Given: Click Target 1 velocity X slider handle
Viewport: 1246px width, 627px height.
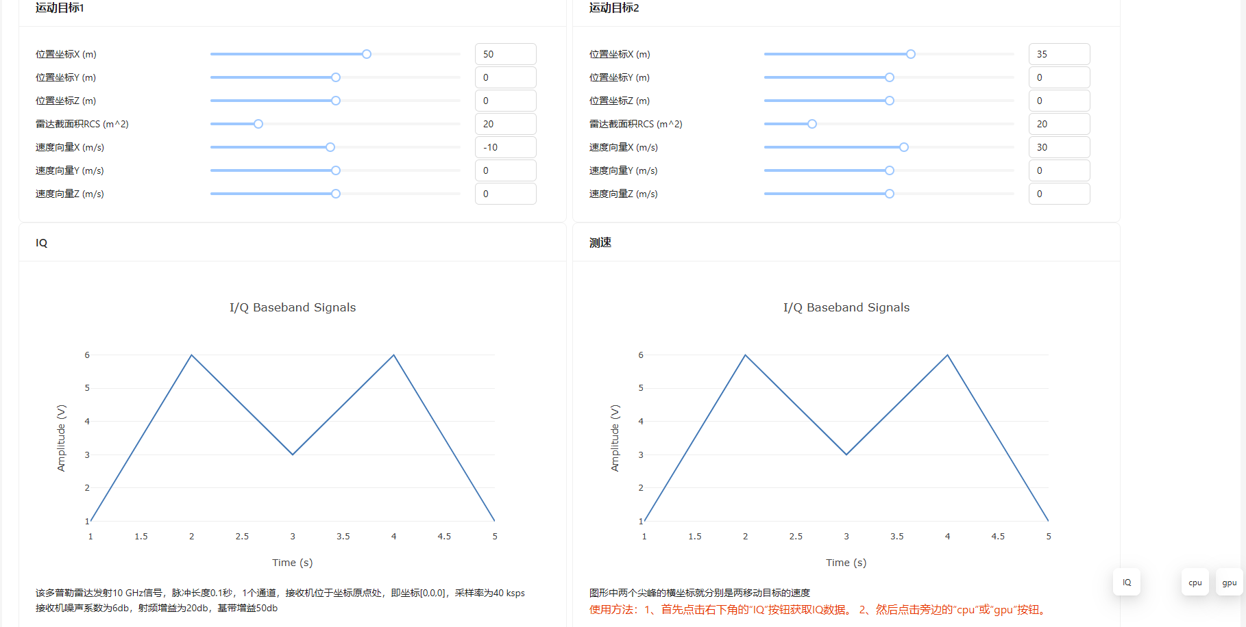Looking at the screenshot, I should click(x=330, y=147).
